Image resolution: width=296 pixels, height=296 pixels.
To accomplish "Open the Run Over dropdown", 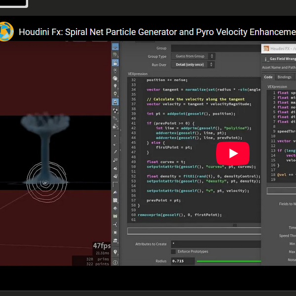I will pos(192,65).
